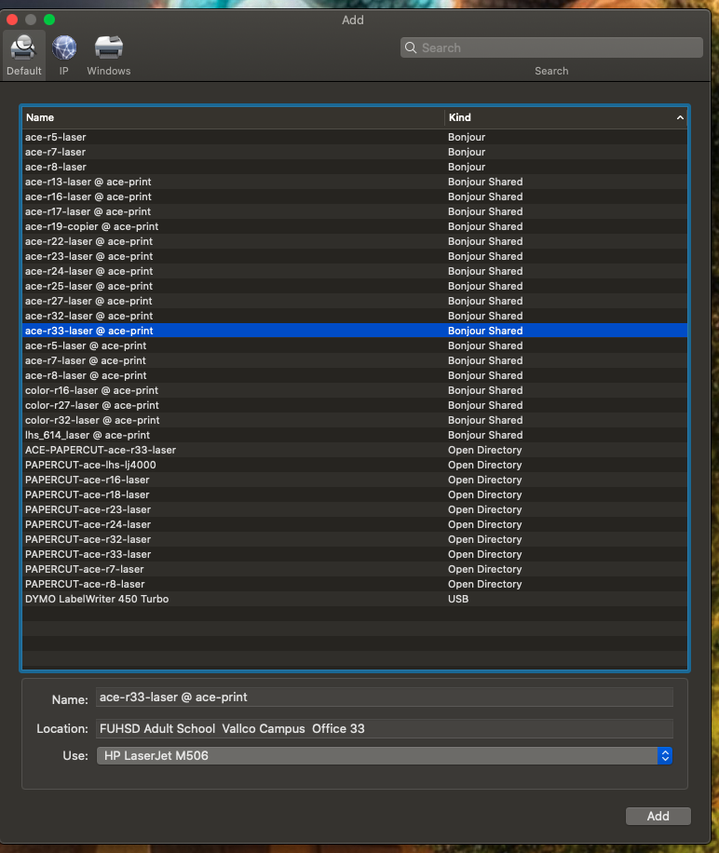The image size is (719, 853).
Task: Select lhs_614_laser @ ace-print
Action: point(88,435)
